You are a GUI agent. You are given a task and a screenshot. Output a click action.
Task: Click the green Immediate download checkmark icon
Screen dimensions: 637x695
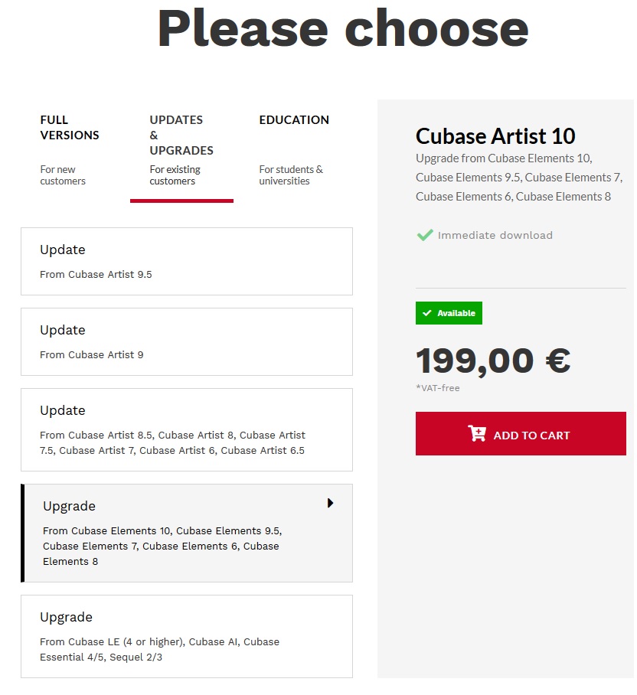[x=425, y=235]
